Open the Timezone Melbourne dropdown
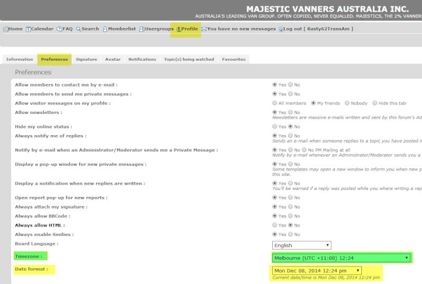422x284 pixels. tap(341, 258)
